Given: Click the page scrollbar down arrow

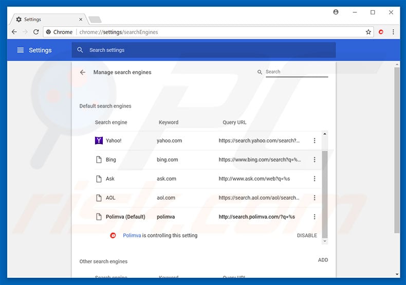Looking at the screenshot, I should click(397, 274).
